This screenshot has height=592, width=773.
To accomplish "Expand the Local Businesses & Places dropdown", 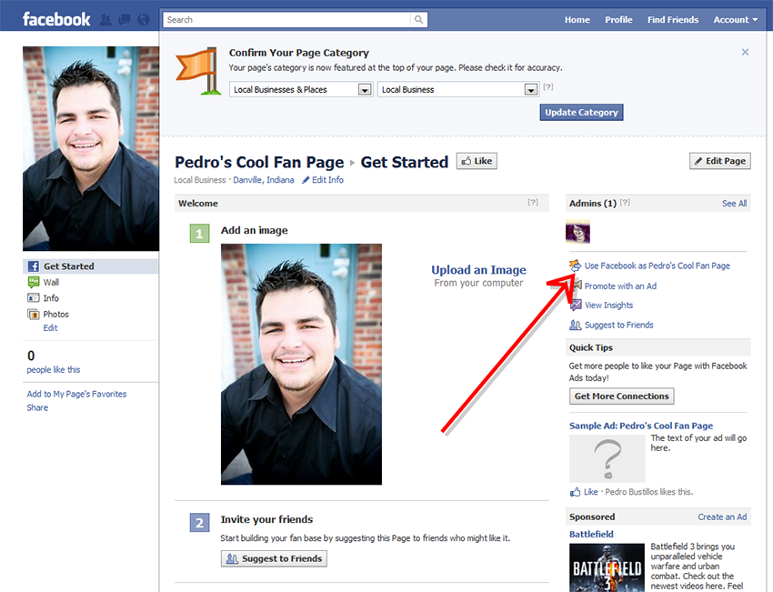I will point(301,89).
